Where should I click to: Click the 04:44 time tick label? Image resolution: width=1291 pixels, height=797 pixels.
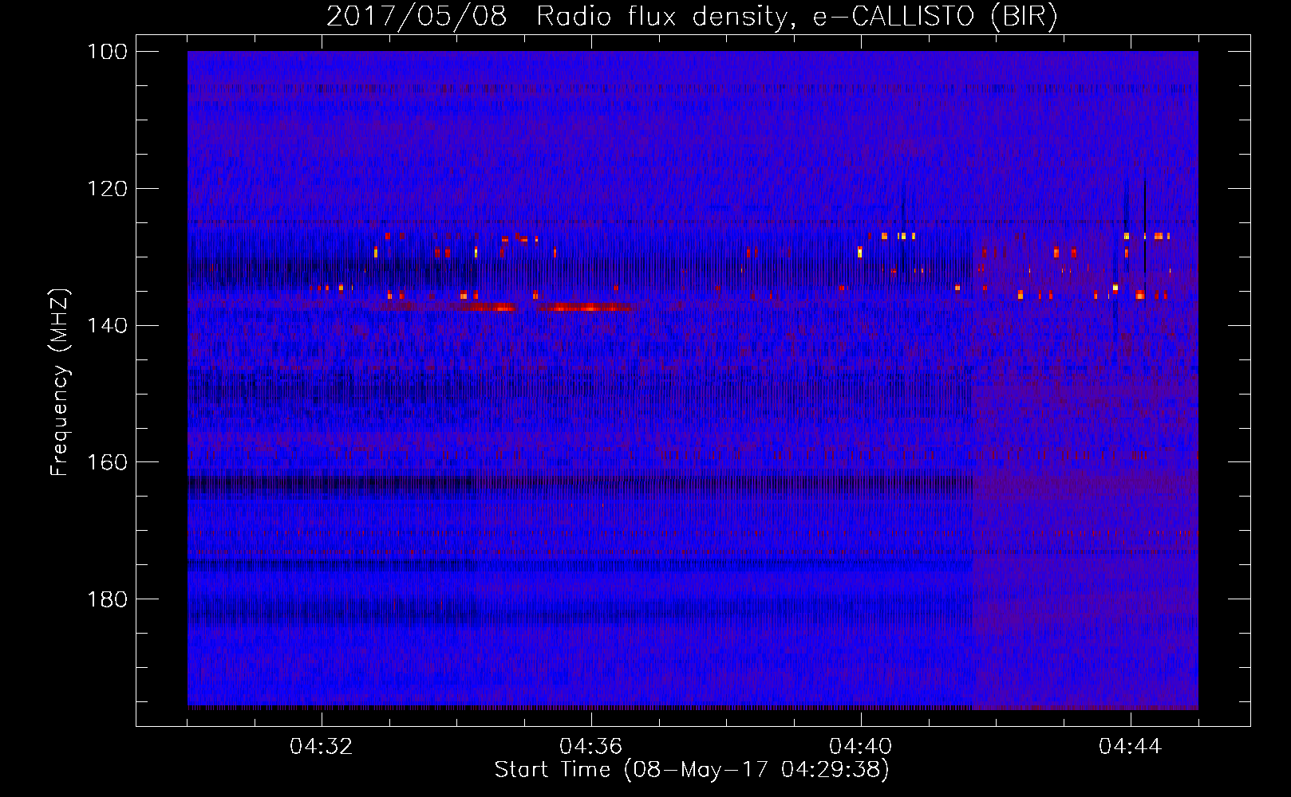pos(1131,747)
